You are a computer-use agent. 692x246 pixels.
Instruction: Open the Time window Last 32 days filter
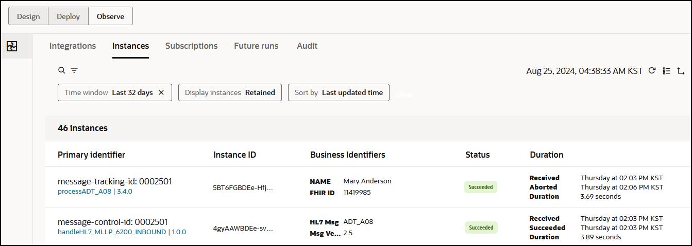(x=109, y=92)
